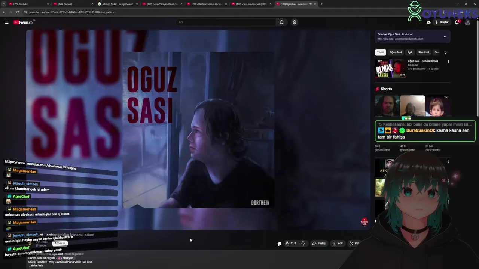Open the notifications bell

pos(457,22)
